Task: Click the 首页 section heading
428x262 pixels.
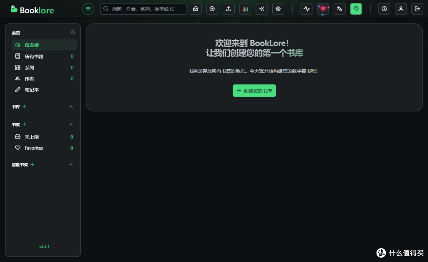Action: 16,33
